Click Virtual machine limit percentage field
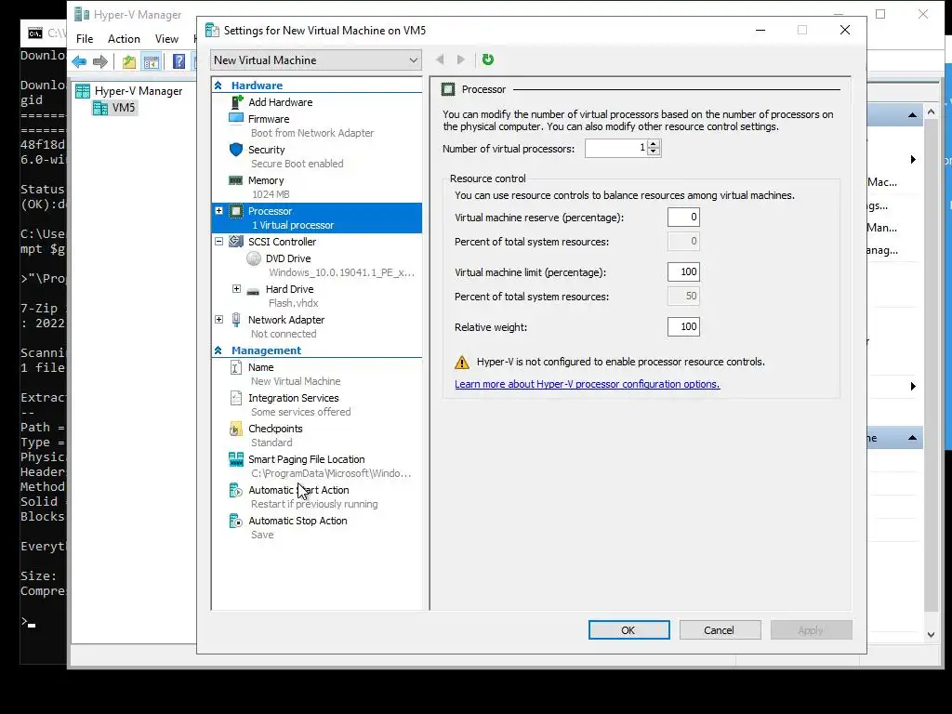The image size is (952, 714). tap(683, 272)
